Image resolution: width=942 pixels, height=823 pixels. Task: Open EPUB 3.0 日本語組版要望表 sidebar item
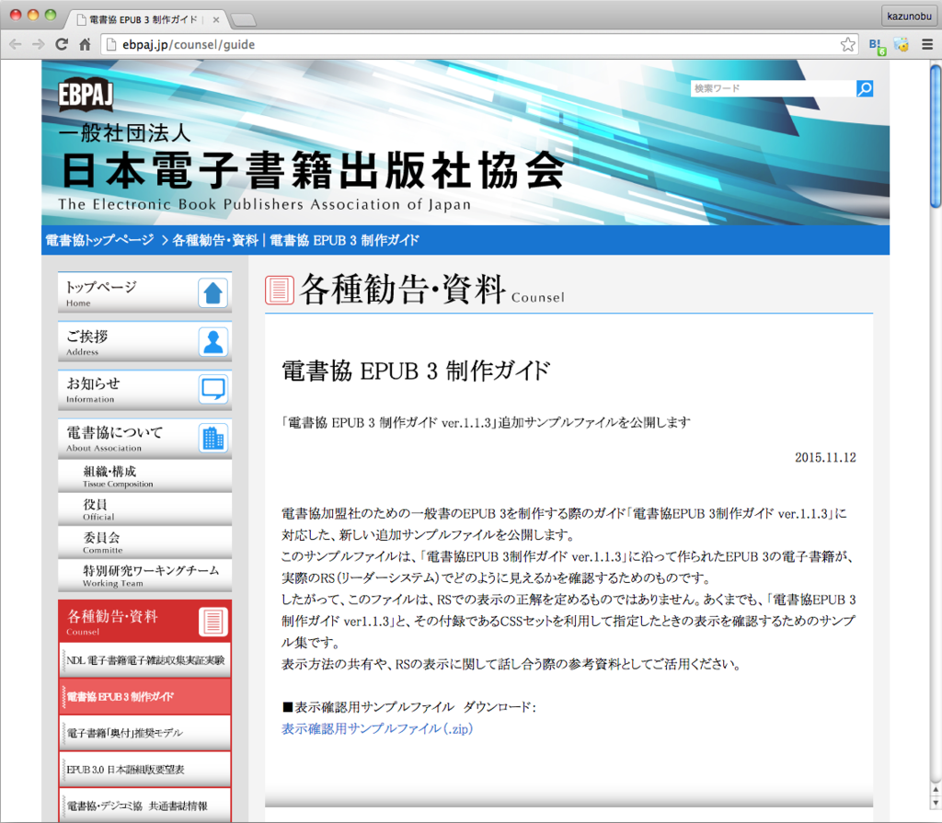click(x=144, y=770)
